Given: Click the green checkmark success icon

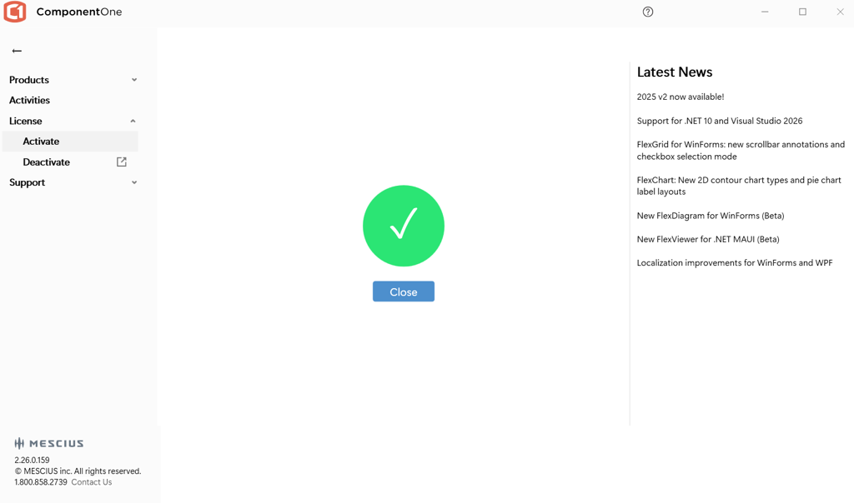Looking at the screenshot, I should pyautogui.click(x=404, y=226).
